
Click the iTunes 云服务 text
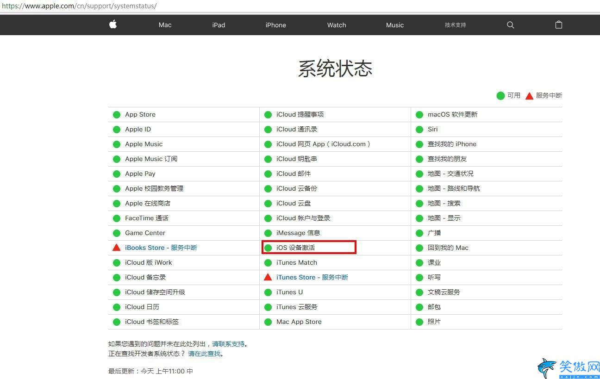click(297, 307)
